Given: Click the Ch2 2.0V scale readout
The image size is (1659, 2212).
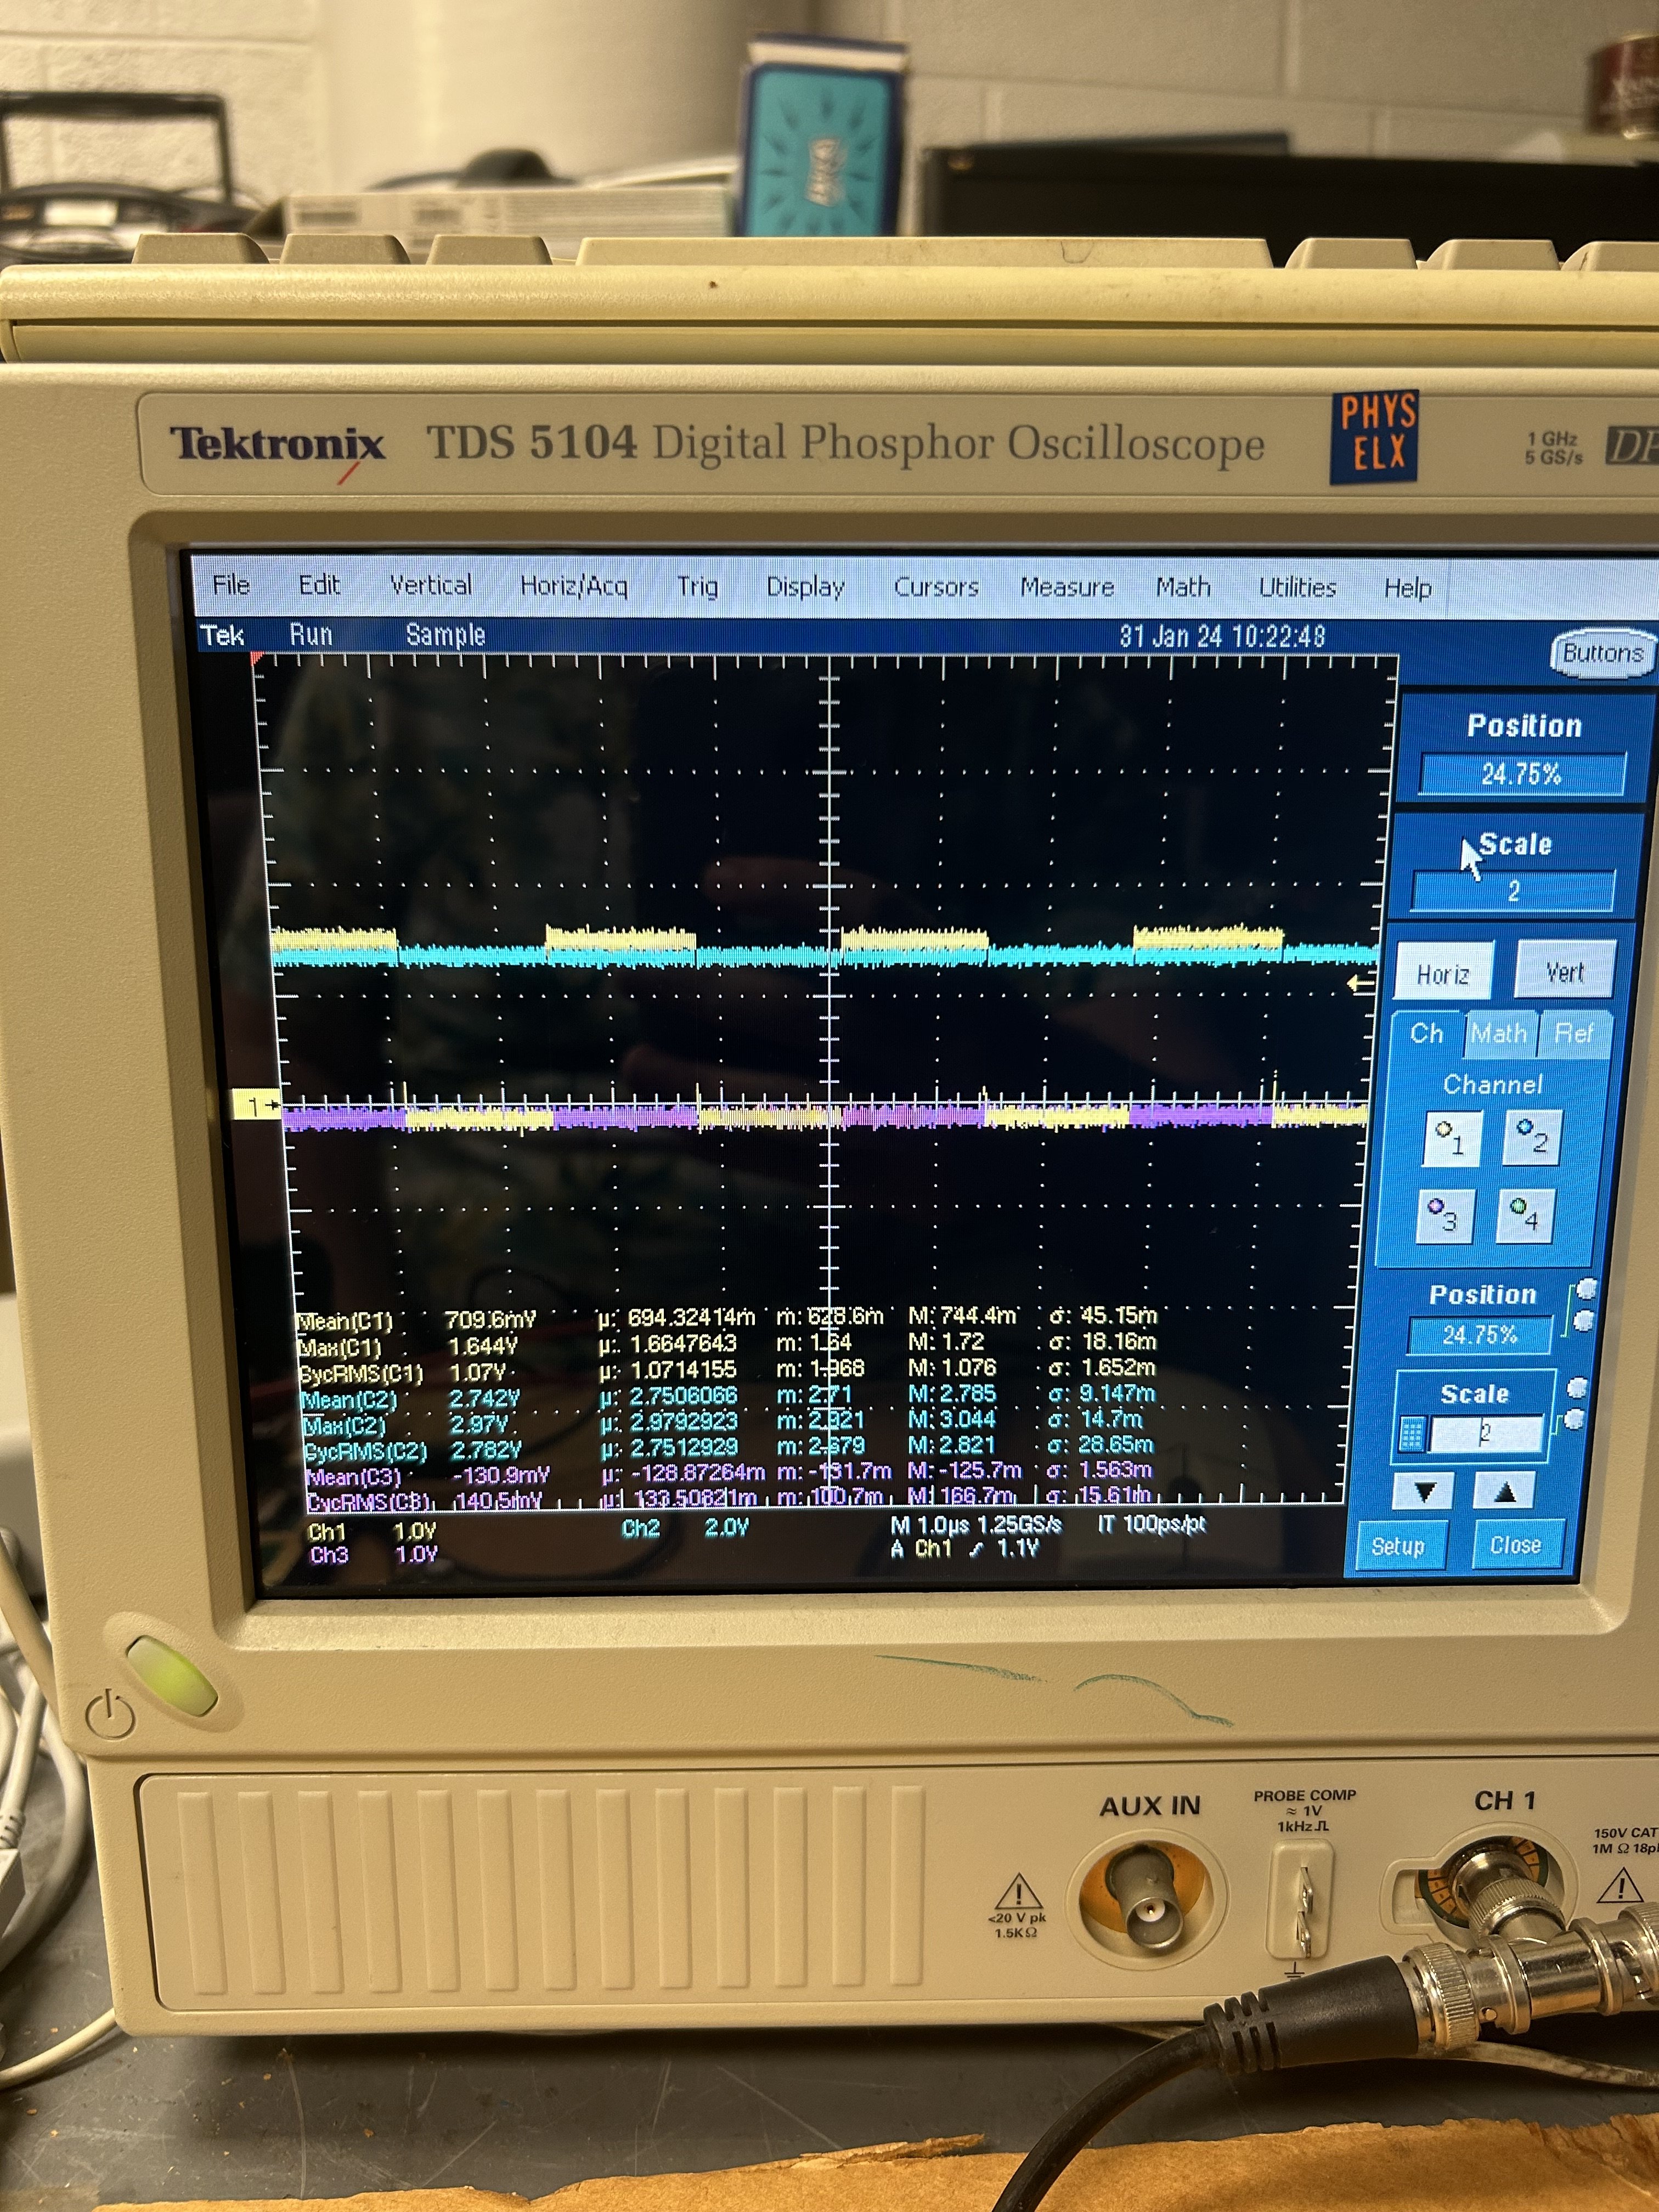Looking at the screenshot, I should click(684, 1527).
